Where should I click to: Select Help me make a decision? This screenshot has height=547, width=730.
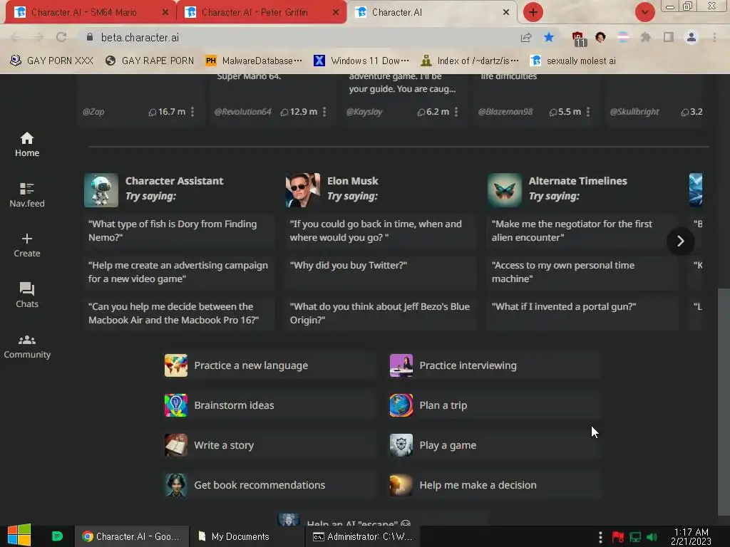click(494, 484)
